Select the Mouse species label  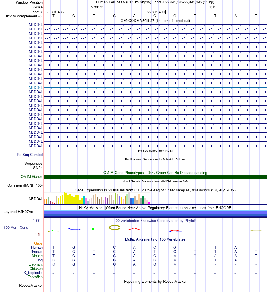click(x=37, y=256)
